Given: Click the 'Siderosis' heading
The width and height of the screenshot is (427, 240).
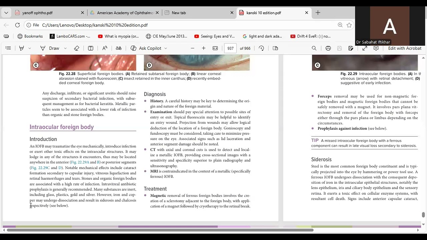Looking at the screenshot, I should pos(321,159).
